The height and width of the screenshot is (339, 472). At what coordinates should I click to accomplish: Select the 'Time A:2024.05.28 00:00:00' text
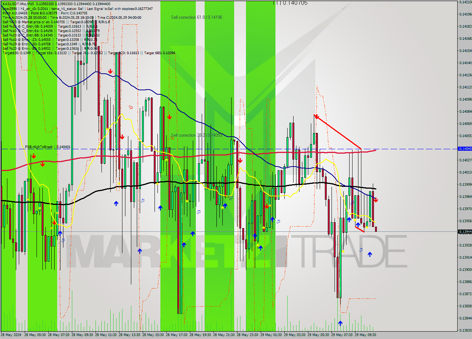tap(25, 18)
